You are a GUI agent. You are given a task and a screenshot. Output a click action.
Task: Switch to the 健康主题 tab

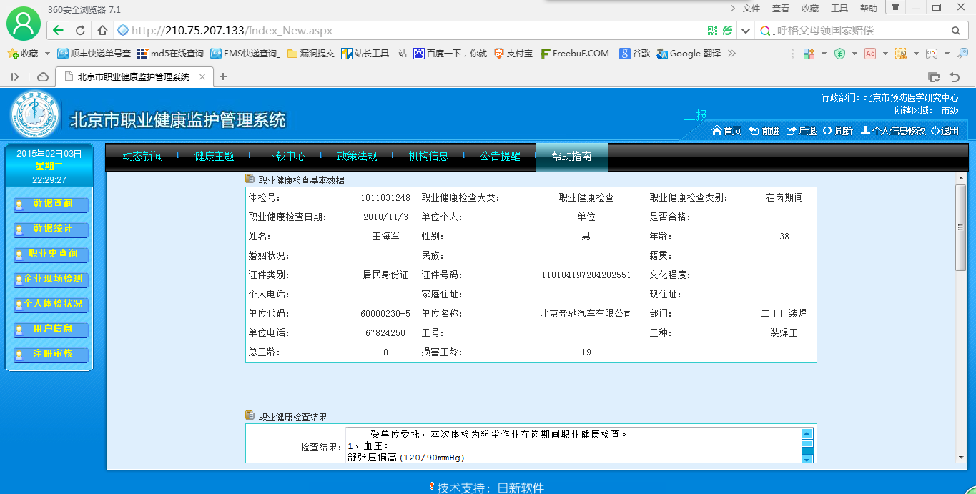(x=215, y=156)
